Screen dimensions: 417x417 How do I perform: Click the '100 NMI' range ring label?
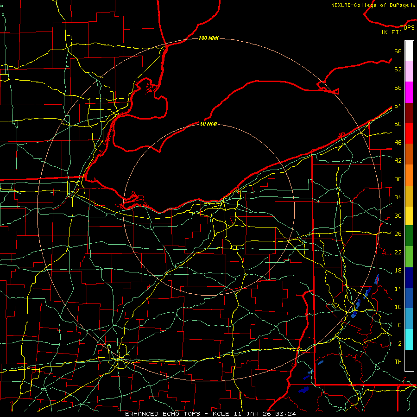click(x=208, y=38)
